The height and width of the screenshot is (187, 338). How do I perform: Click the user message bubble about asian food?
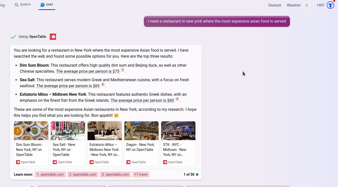217,21
